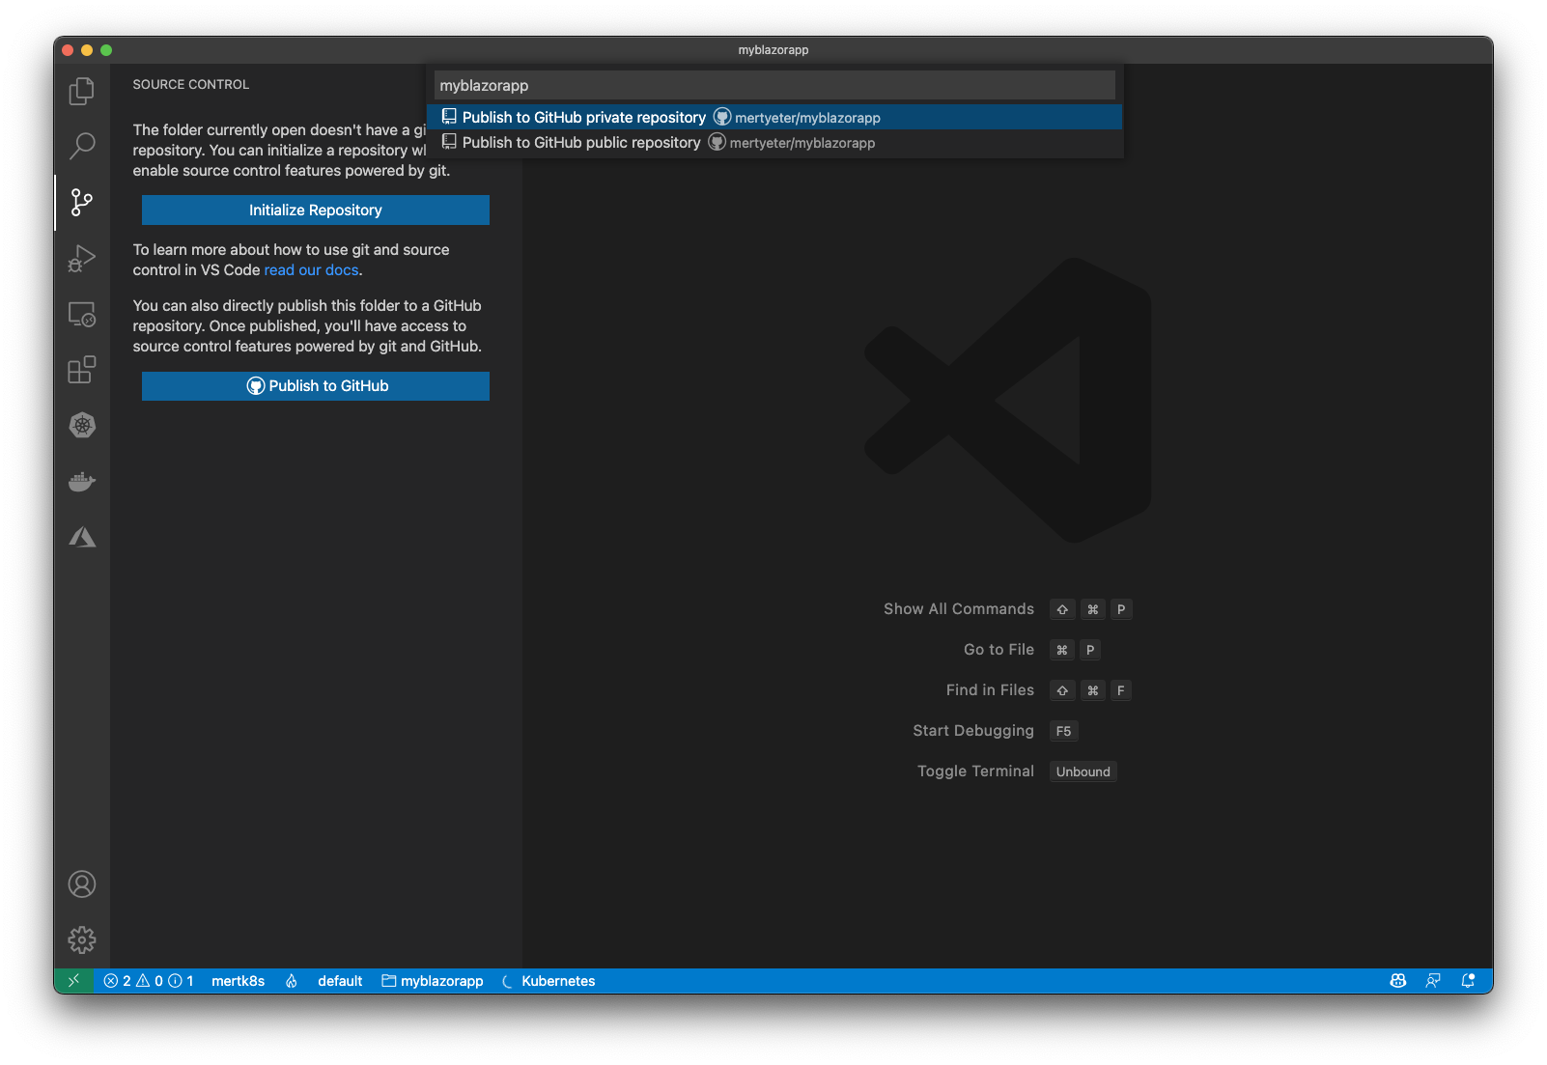Viewport: 1547px width, 1065px height.
Task: Open errors and warnings count in status bar
Action: tap(149, 981)
